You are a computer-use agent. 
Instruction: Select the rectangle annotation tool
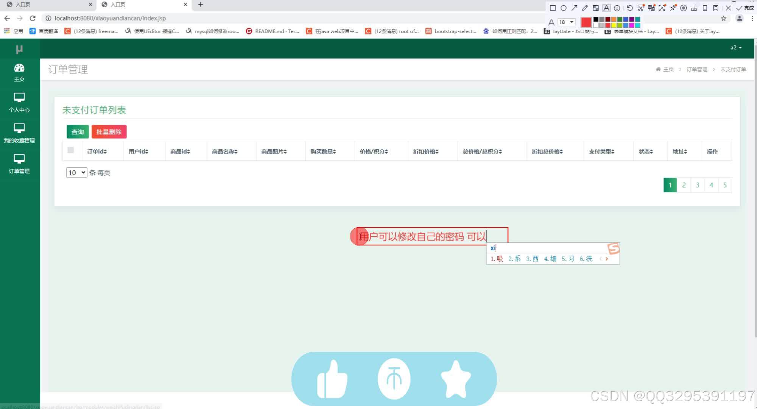[x=553, y=8]
